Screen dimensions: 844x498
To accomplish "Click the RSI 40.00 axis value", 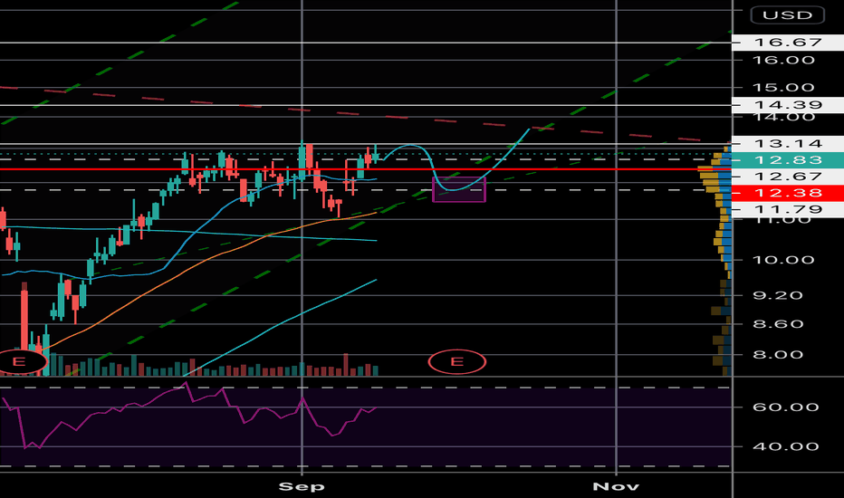I will pyautogui.click(x=785, y=446).
